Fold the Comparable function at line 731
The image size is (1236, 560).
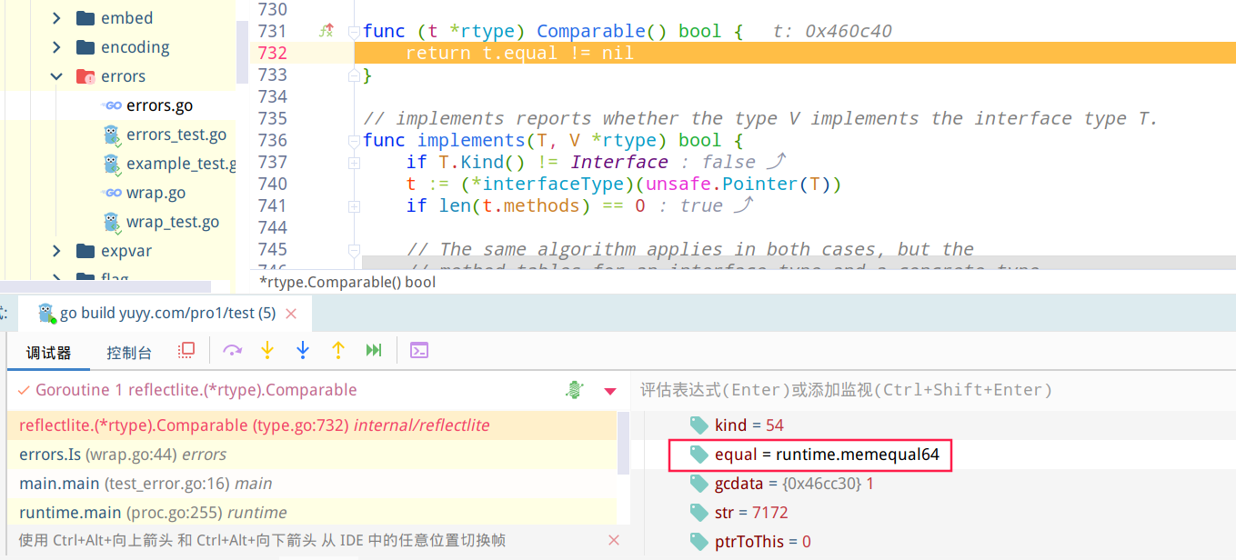(x=354, y=32)
